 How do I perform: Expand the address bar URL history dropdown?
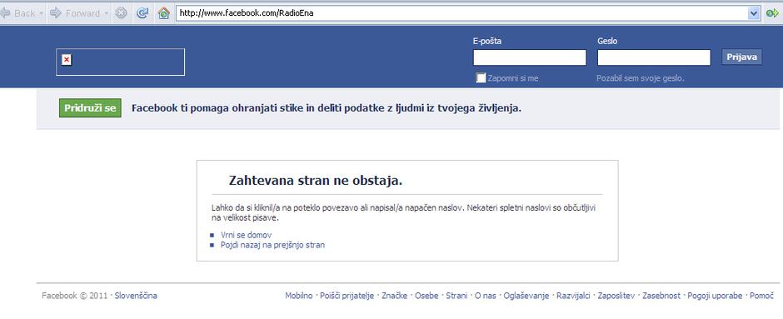tap(754, 13)
